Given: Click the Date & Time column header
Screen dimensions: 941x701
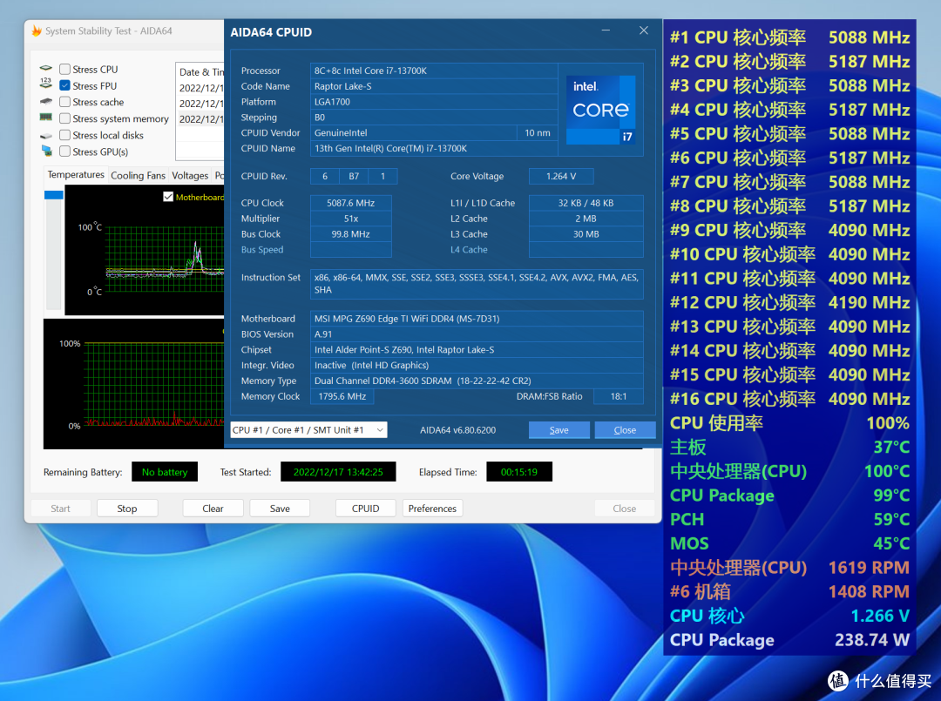Looking at the screenshot, I should point(201,72).
